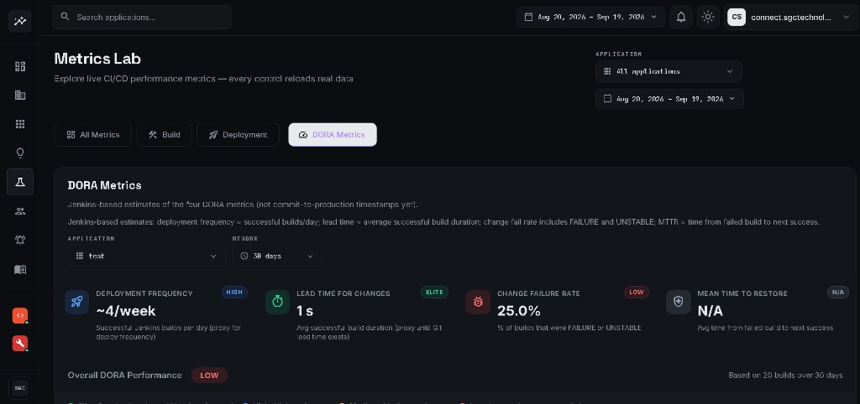Open the Metrics Lab date range selector
The height and width of the screenshot is (404, 860).
(x=669, y=99)
